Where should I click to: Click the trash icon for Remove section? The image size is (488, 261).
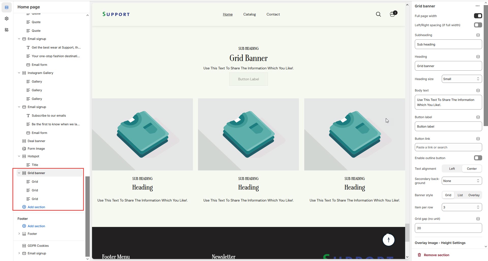pyautogui.click(x=419, y=255)
